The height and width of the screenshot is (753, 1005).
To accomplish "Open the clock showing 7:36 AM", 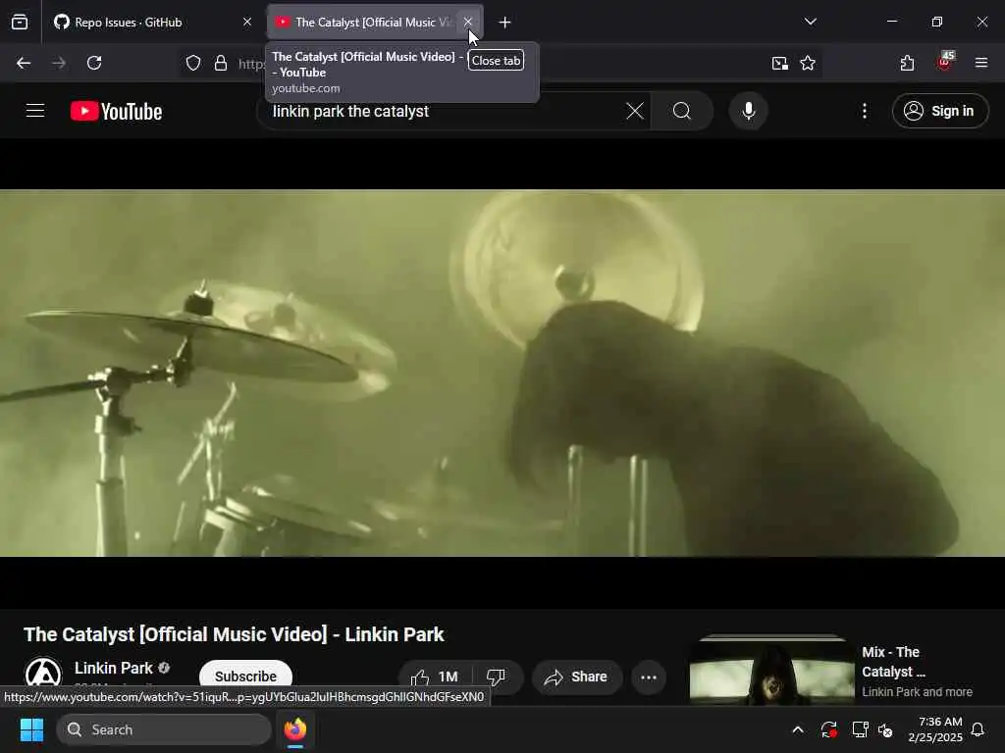I will 935,729.
